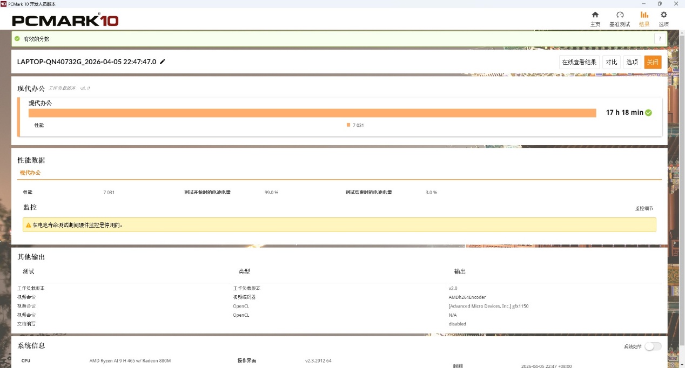Screen dimensions: 685x368
Task: Click the 3.0 % ending battery value
Action: (x=431, y=192)
